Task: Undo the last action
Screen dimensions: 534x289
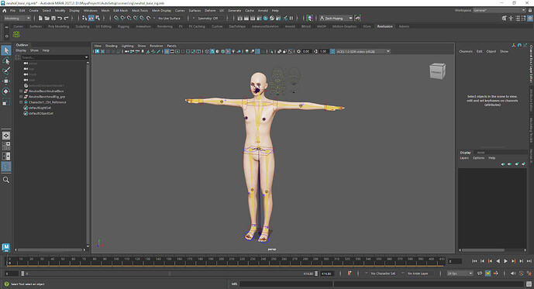Action: [x=60, y=18]
